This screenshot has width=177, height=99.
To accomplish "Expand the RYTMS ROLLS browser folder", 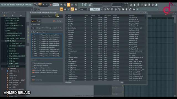I will (x=12, y=41).
